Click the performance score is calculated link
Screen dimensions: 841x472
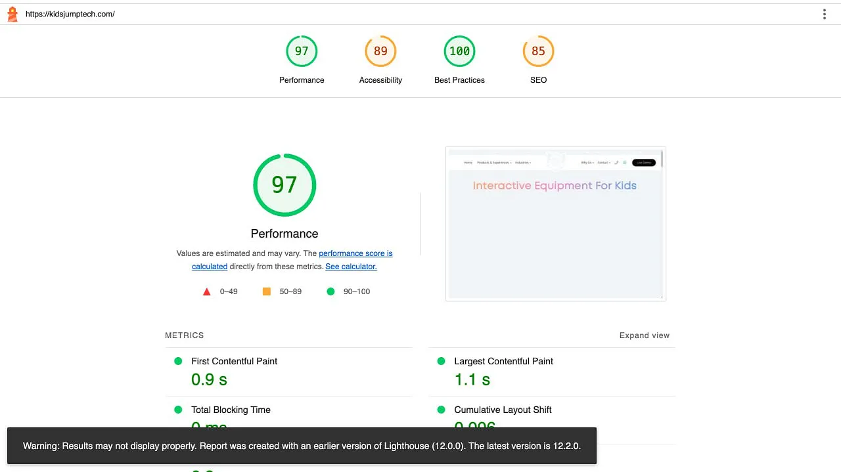tap(355, 253)
